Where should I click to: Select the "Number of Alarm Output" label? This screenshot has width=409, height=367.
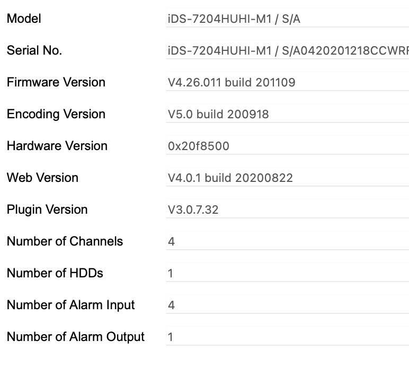click(76, 337)
